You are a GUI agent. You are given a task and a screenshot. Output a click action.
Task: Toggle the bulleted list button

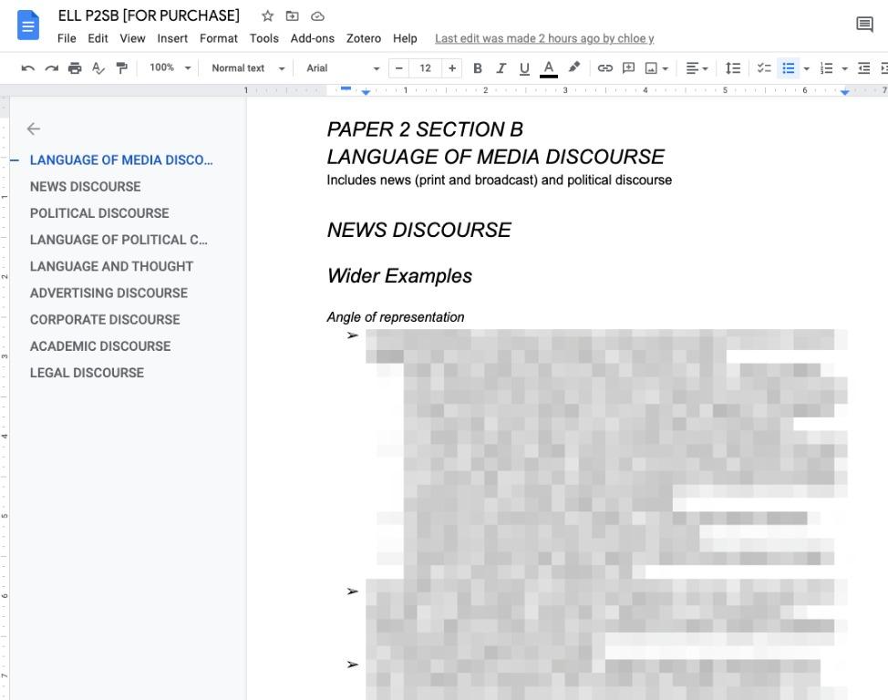tap(789, 68)
